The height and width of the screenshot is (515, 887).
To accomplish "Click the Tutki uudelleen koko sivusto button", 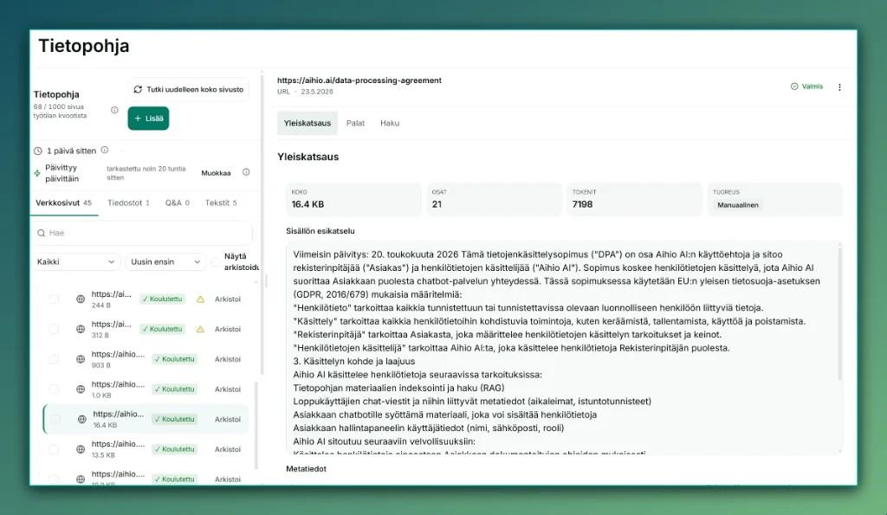I will 188,89.
